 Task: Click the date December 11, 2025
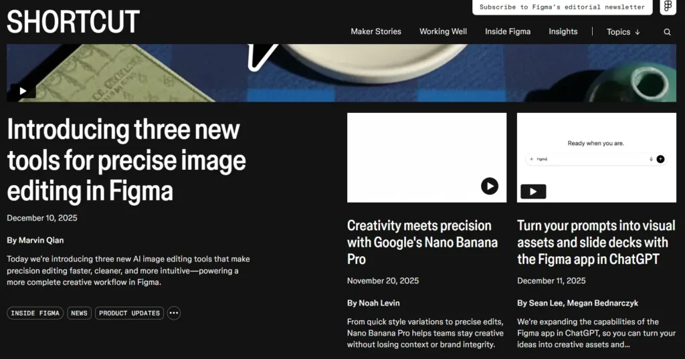coord(551,281)
